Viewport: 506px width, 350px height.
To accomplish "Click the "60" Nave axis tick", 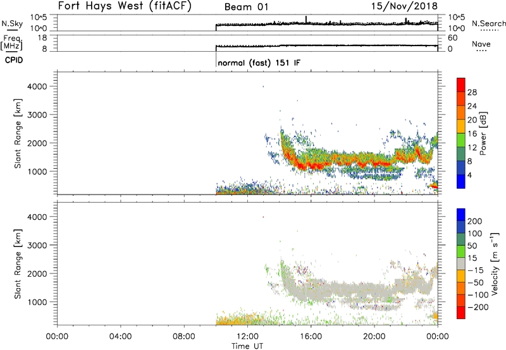I will coord(452,38).
